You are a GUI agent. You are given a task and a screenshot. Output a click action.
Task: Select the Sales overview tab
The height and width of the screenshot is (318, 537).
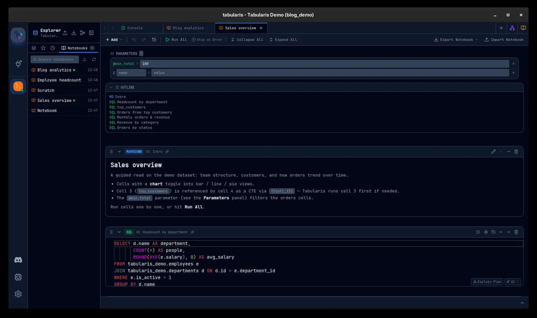click(240, 28)
